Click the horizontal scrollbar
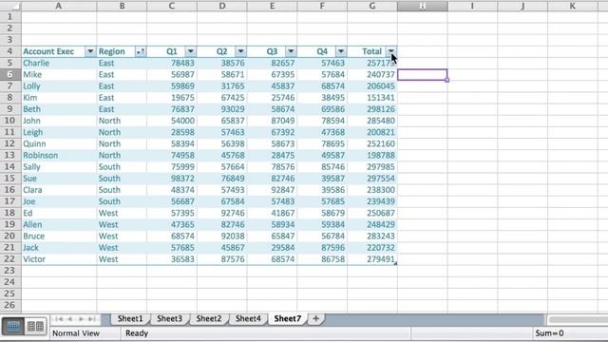The width and height of the screenshot is (608, 342). pos(578,319)
